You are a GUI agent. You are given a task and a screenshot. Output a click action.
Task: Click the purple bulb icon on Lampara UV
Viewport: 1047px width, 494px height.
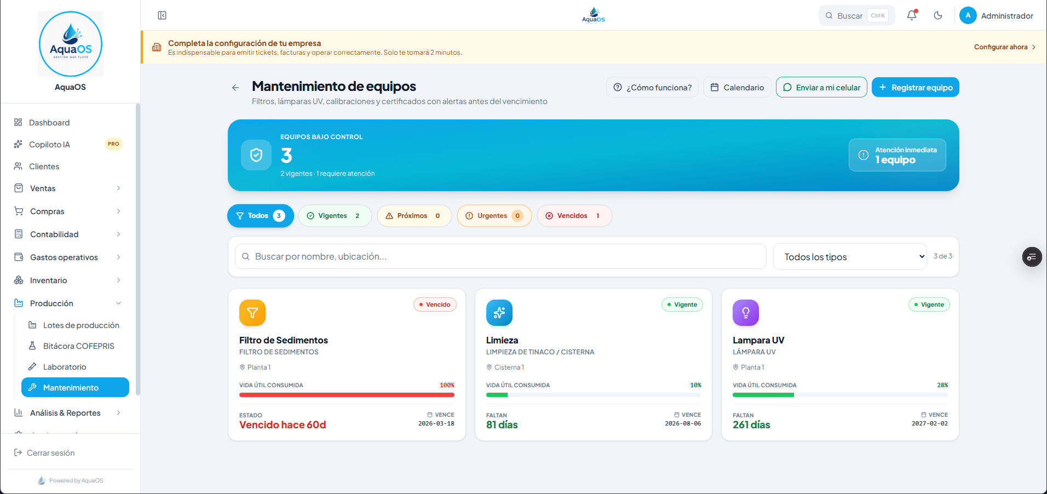pos(746,313)
